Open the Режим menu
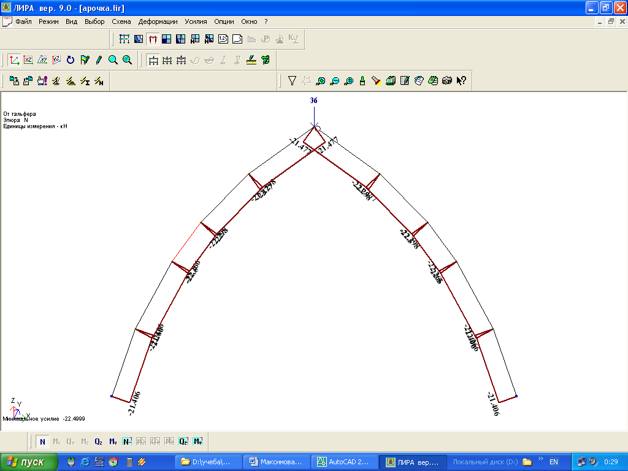Viewport: 628px width, 471px height. pos(48,21)
